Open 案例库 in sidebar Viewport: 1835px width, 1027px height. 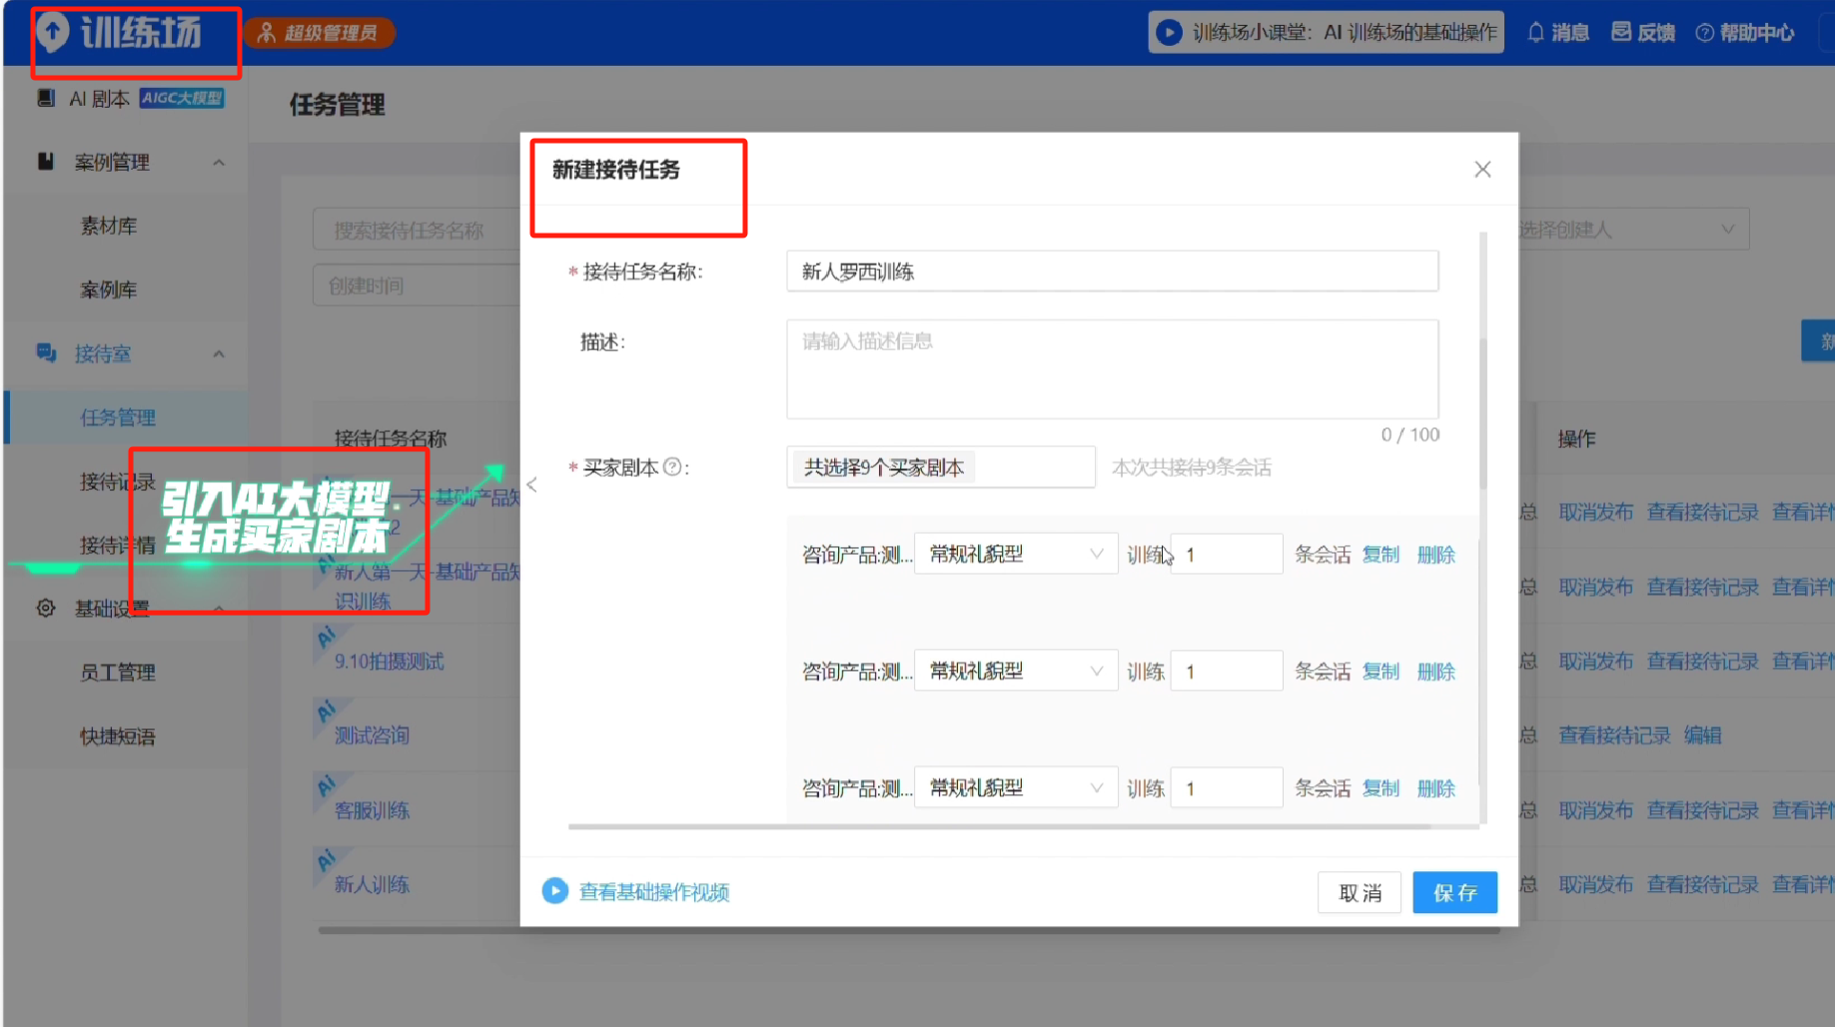tap(109, 289)
